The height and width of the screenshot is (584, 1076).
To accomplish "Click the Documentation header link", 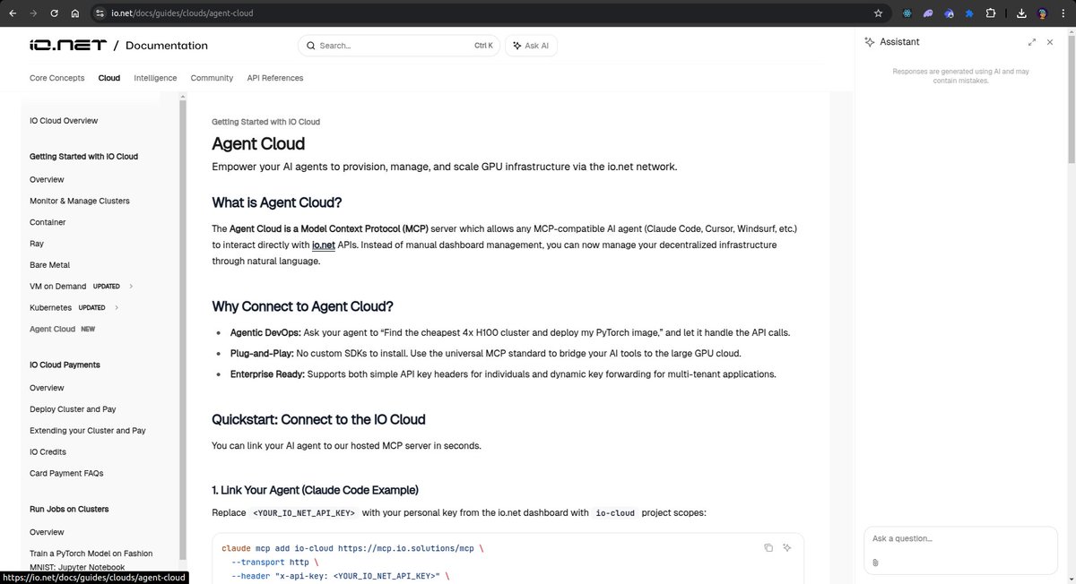I will pos(167,46).
